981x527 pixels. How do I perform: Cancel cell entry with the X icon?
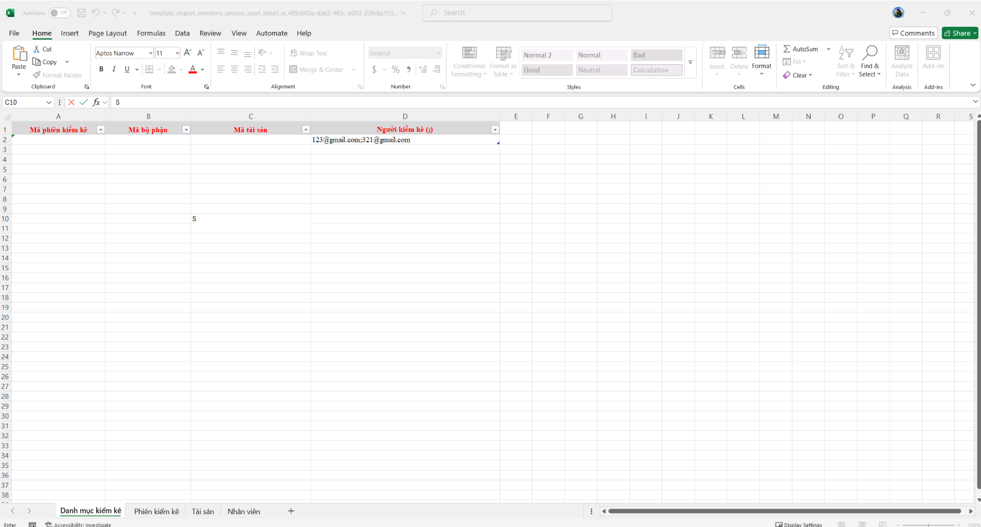pyautogui.click(x=71, y=102)
